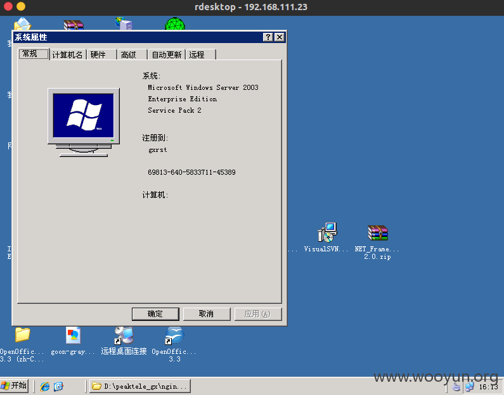Click the Microsoft Windows Server 2003 text
This screenshot has width=504, height=395.
pos(203,87)
